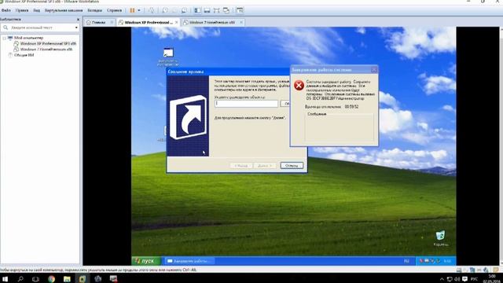Viewport: 503px width, 283px height.
Task: Open the Справка menu
Action: click(x=114, y=10)
